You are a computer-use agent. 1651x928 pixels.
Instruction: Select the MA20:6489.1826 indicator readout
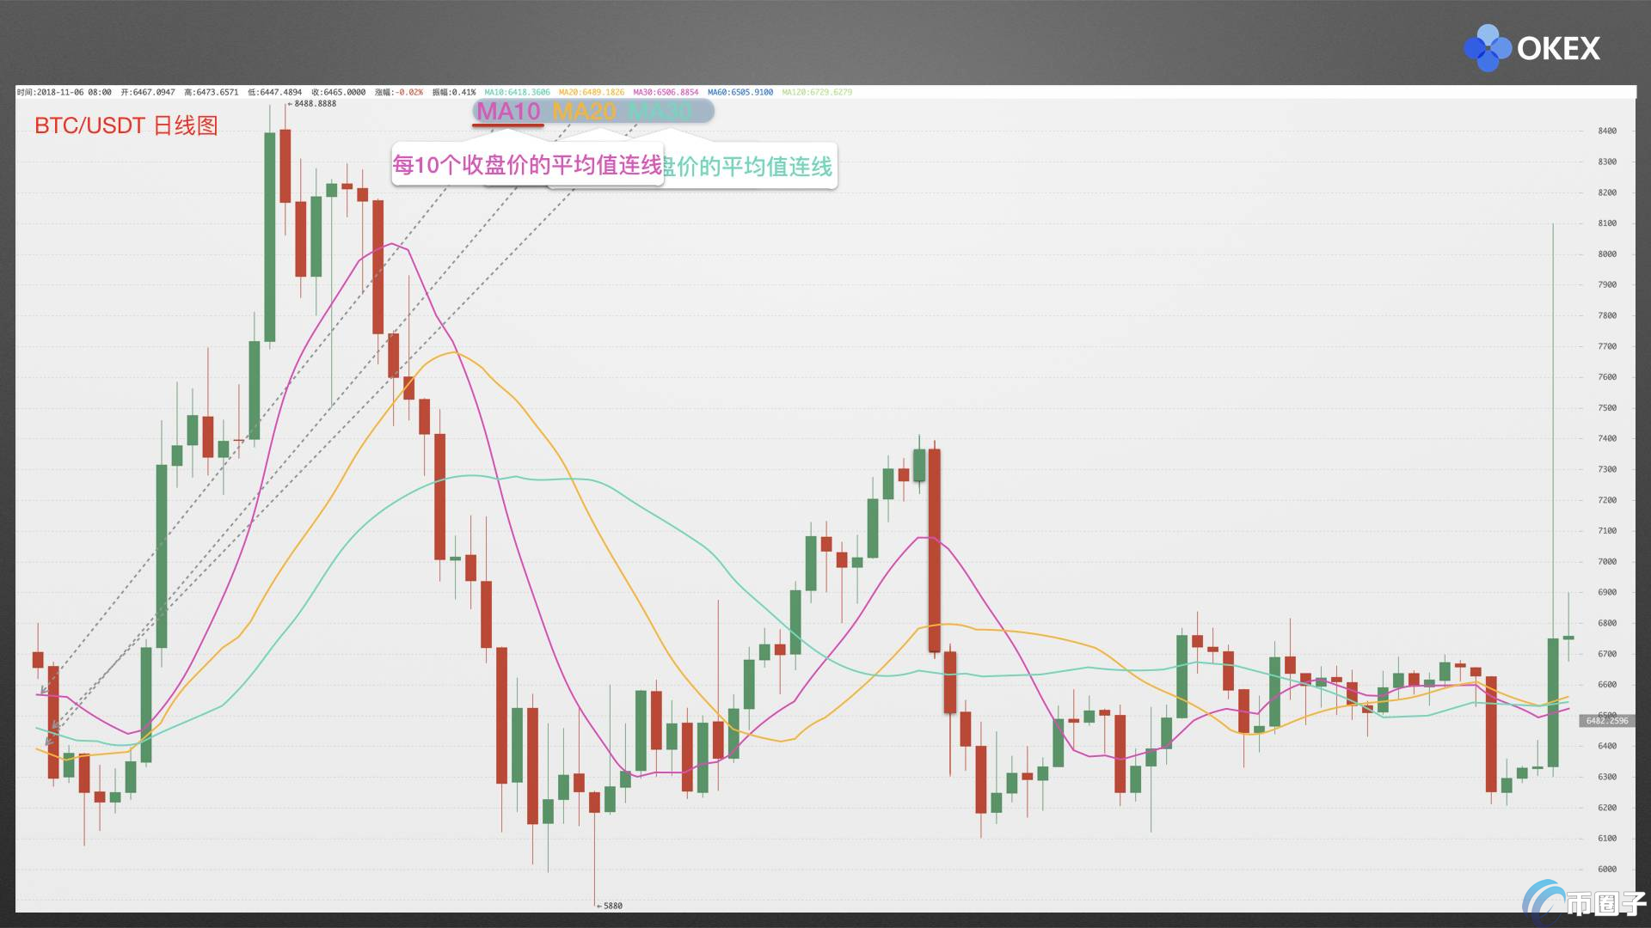tap(592, 92)
